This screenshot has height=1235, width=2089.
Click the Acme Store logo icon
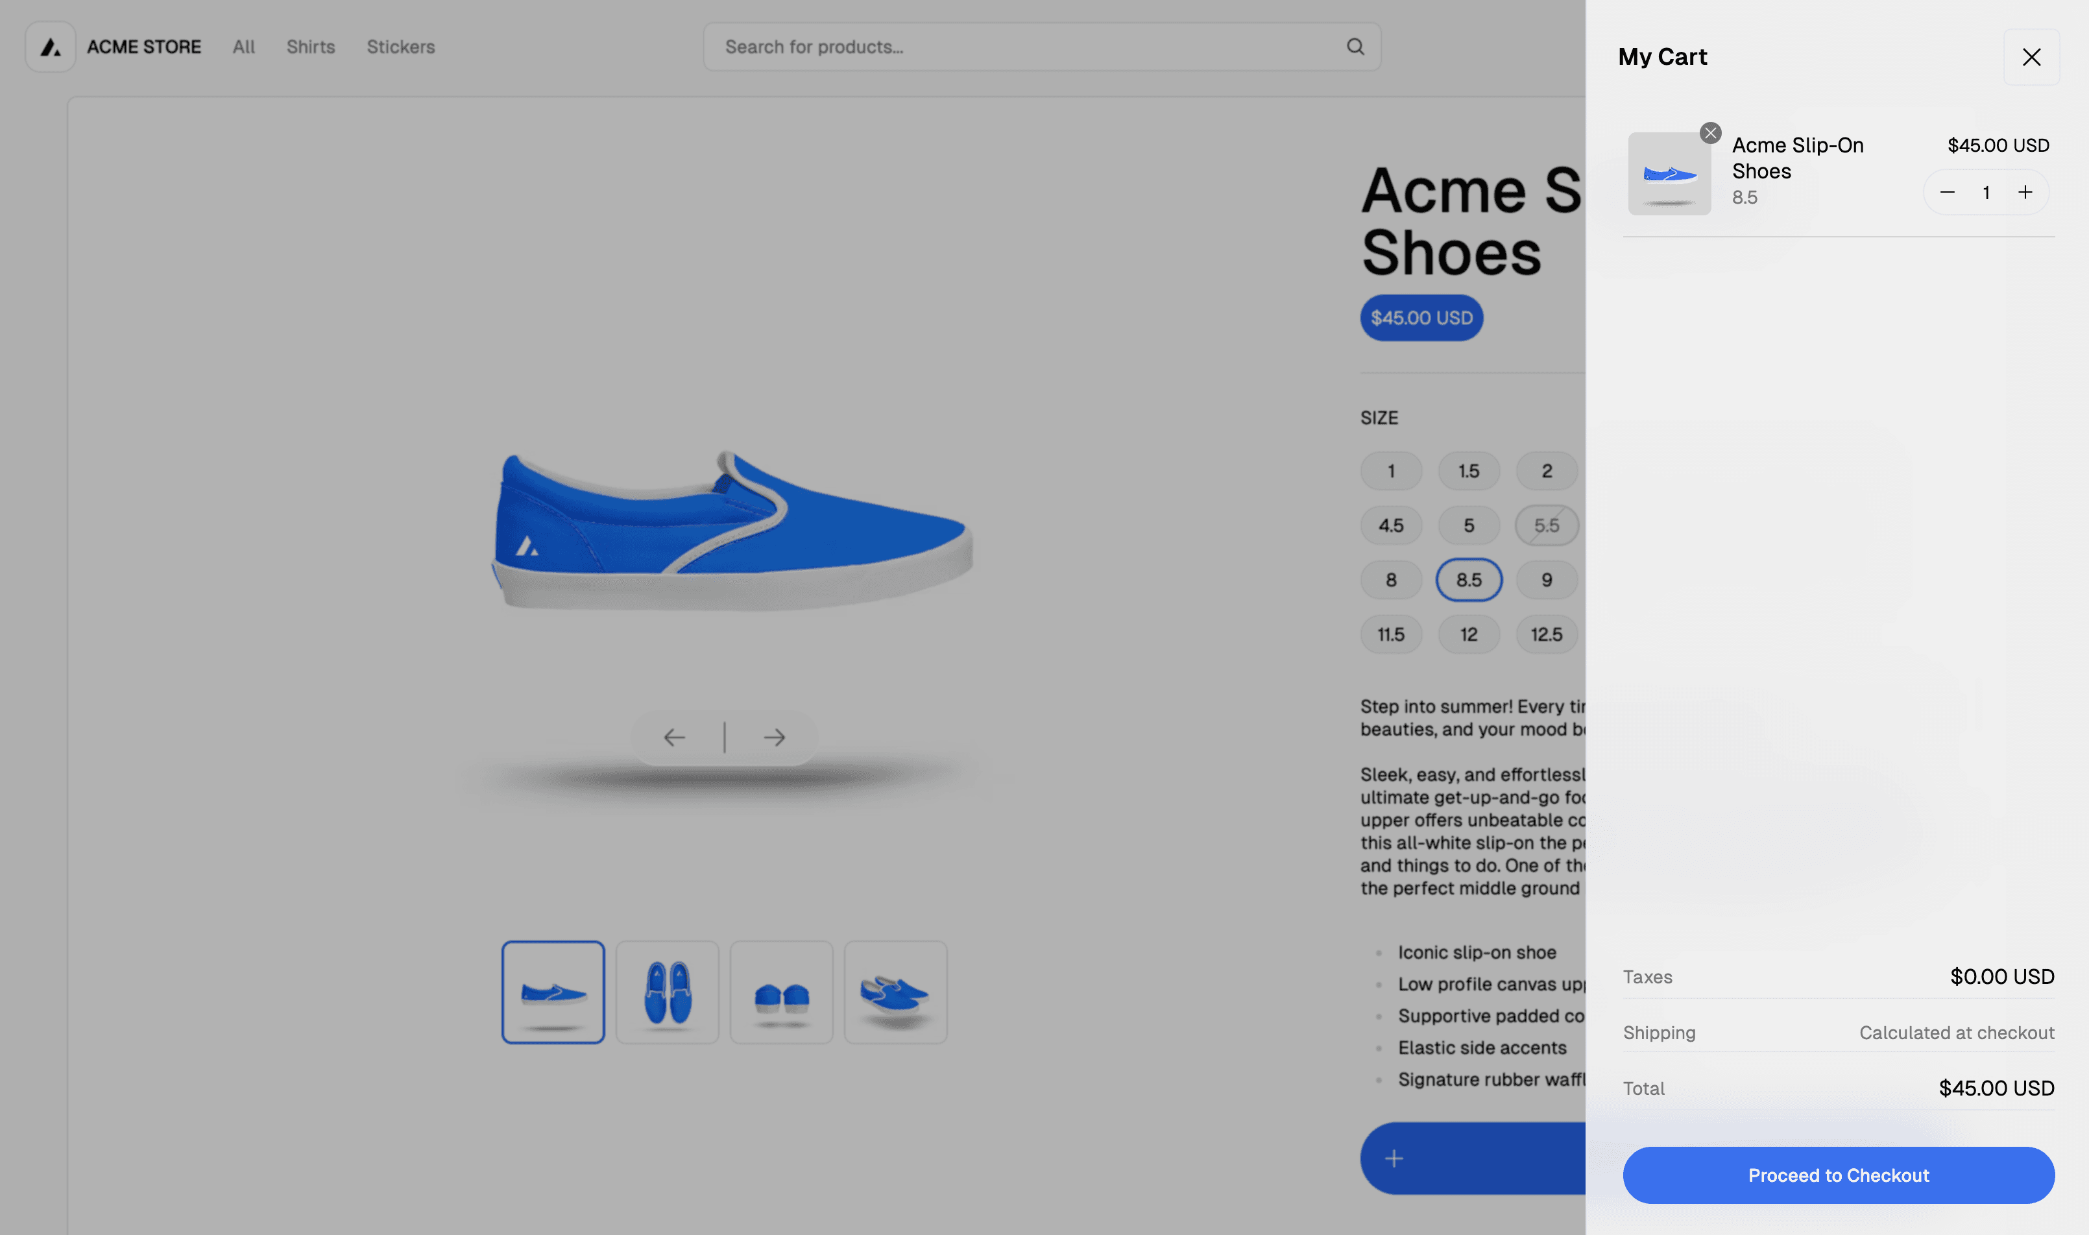pyautogui.click(x=50, y=45)
